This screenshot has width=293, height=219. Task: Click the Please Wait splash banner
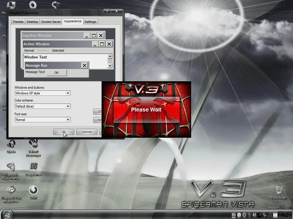tap(146, 109)
